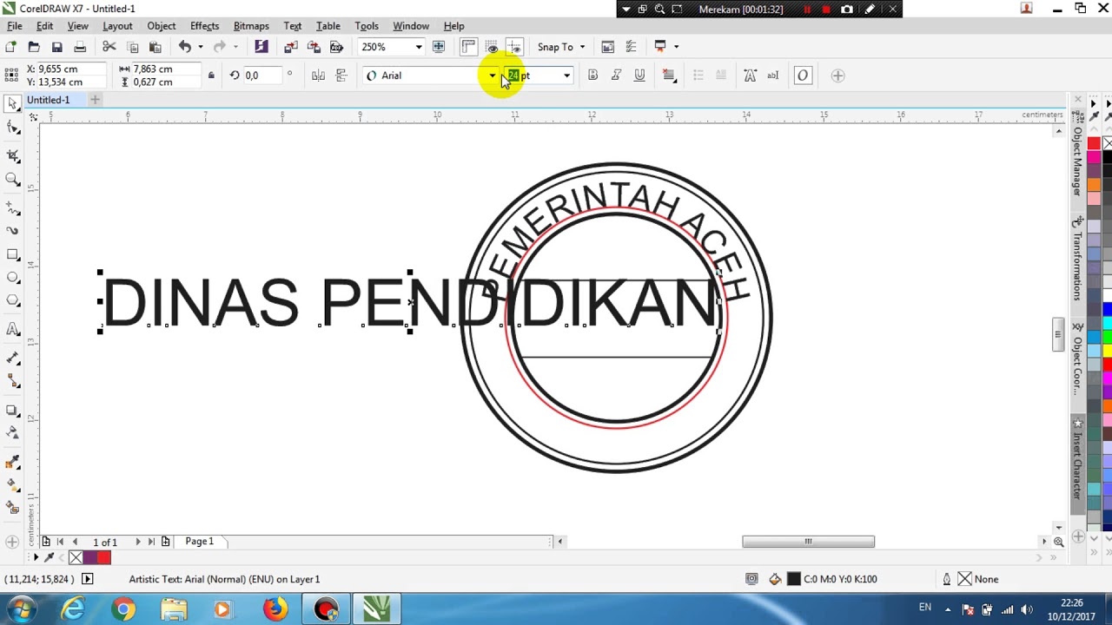The image size is (1112, 625).
Task: Toggle Show Grid button
Action: tap(492, 47)
